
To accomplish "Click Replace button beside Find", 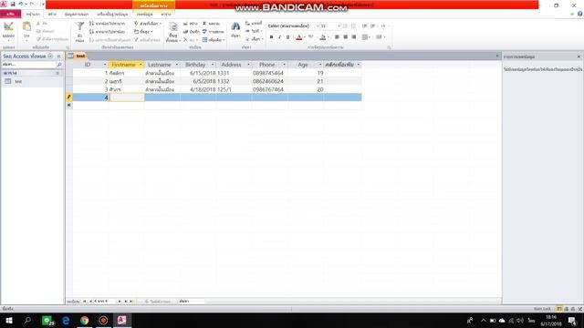I will click(x=254, y=24).
